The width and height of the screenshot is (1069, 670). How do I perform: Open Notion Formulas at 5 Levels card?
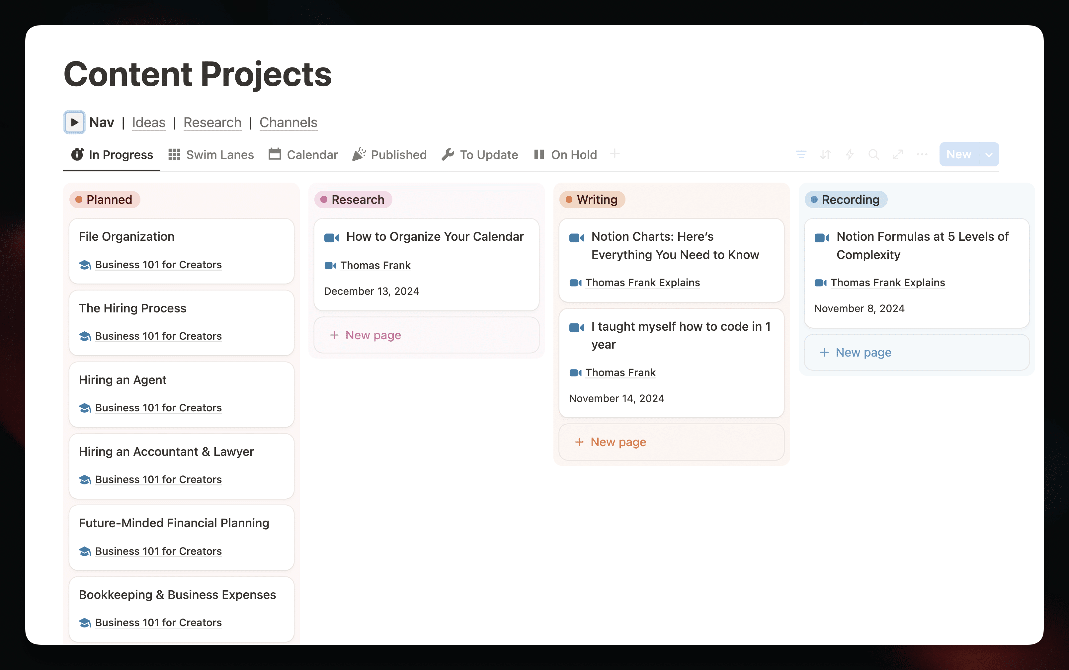point(917,273)
